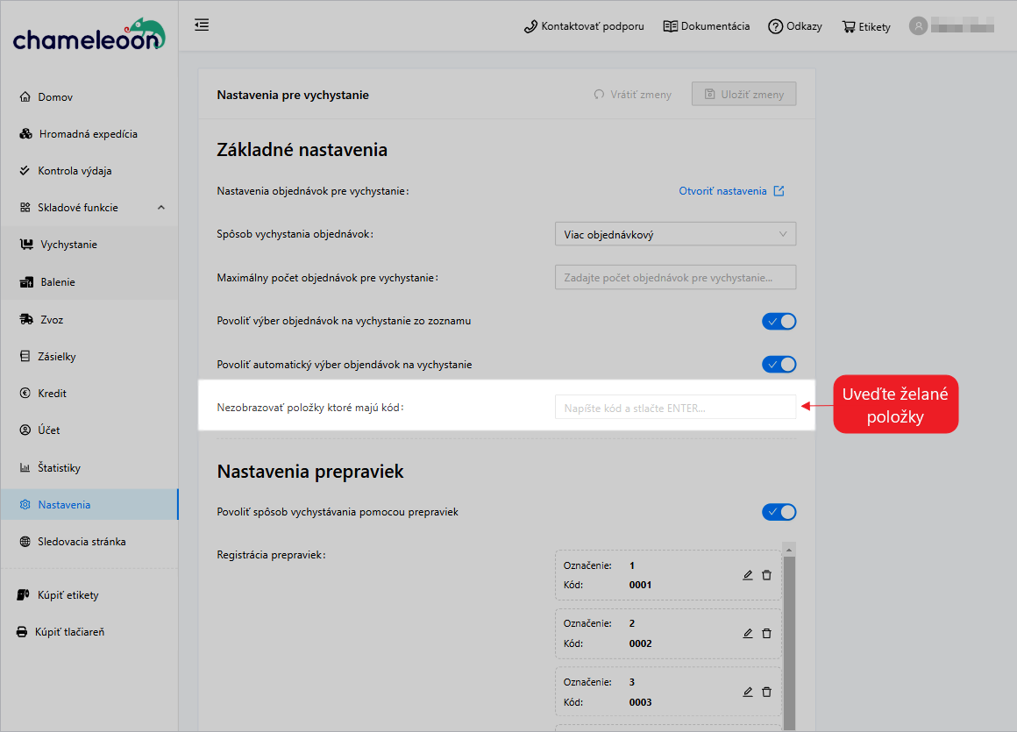Screen dimensions: 1017x732
Task: Open the 'Viac objednávkový' dropdown
Action: click(675, 235)
